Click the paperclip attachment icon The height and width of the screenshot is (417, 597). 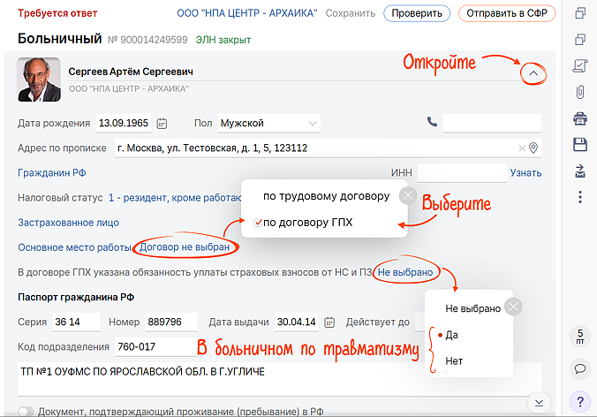pyautogui.click(x=580, y=92)
